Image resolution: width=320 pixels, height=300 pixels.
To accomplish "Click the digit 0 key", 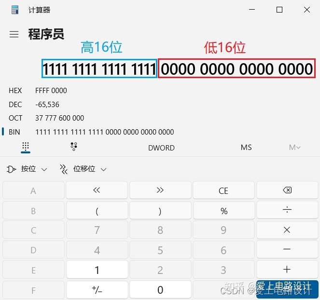I will [160, 289].
